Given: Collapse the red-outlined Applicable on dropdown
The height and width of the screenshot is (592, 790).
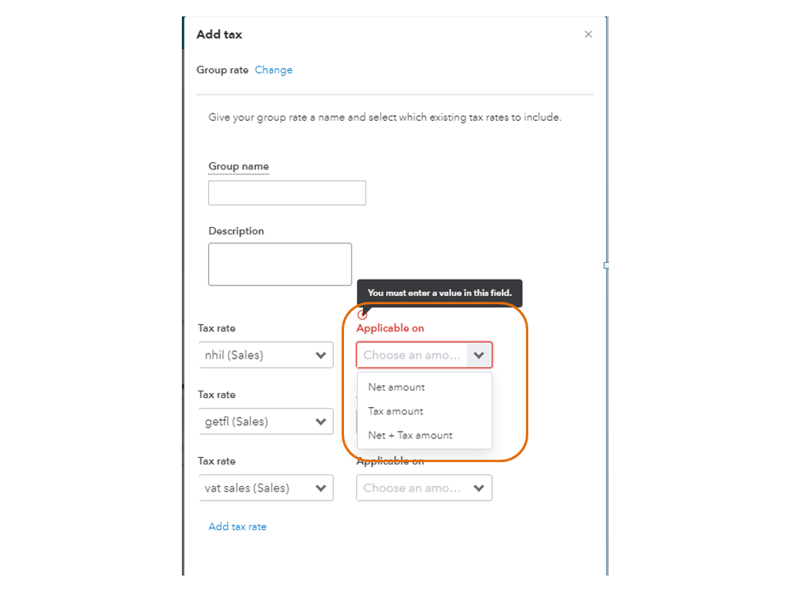Looking at the screenshot, I should pos(479,355).
